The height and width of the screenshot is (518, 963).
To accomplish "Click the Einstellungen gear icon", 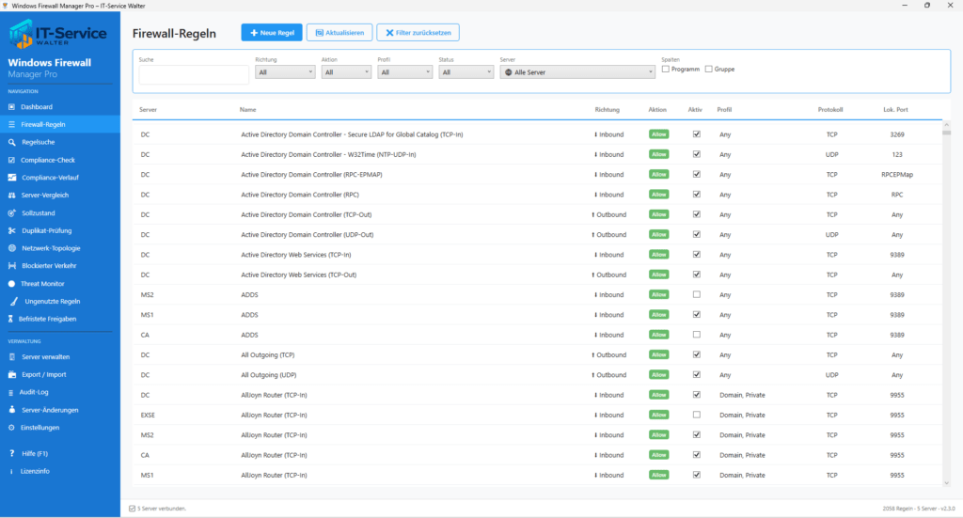I will [x=11, y=427].
